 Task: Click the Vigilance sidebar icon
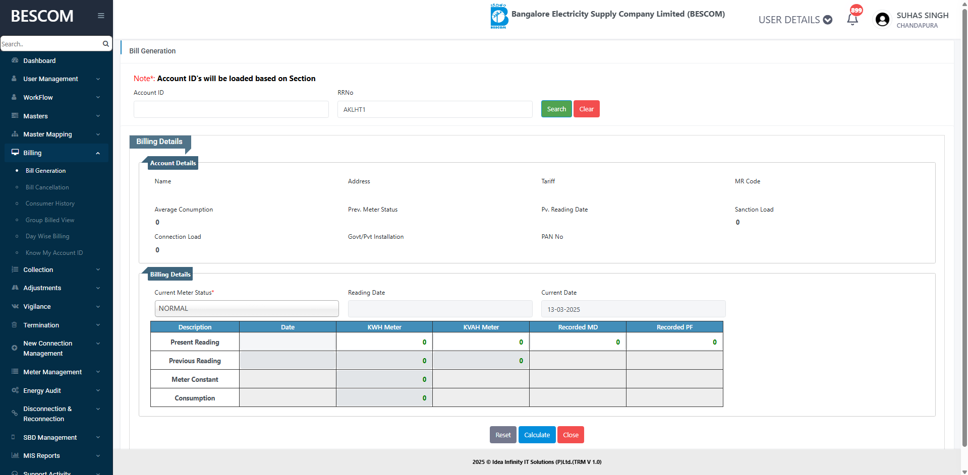pos(15,306)
